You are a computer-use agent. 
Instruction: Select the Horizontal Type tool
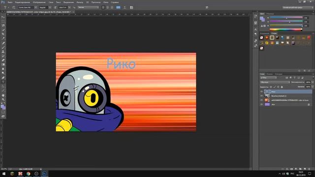3,82
